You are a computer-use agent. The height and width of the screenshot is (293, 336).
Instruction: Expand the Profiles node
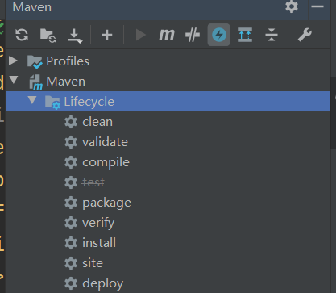(x=13, y=61)
